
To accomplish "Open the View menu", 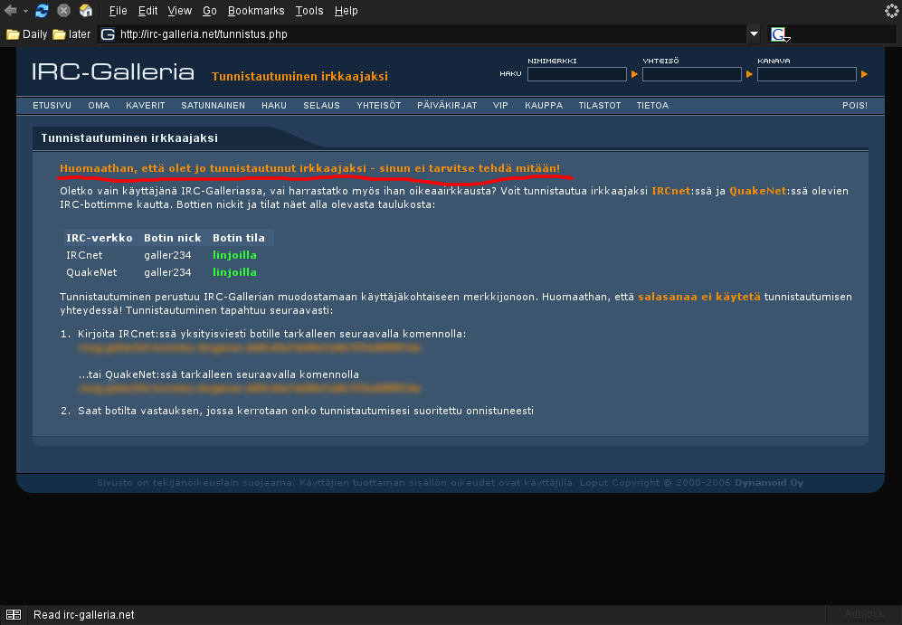I will pos(179,10).
